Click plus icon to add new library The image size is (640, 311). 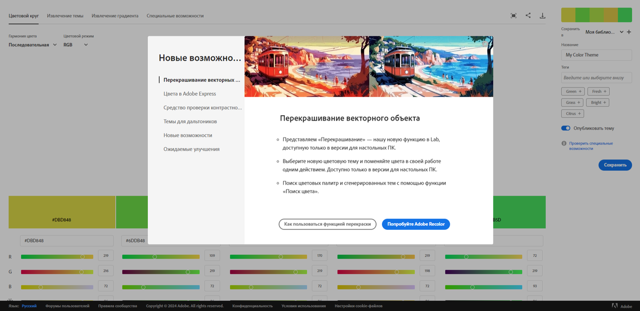pyautogui.click(x=629, y=32)
